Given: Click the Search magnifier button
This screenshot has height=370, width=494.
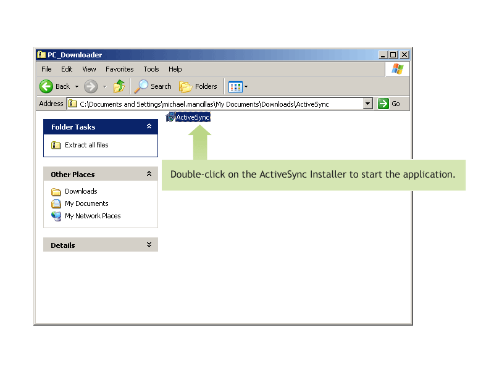Looking at the screenshot, I should tap(153, 86).
